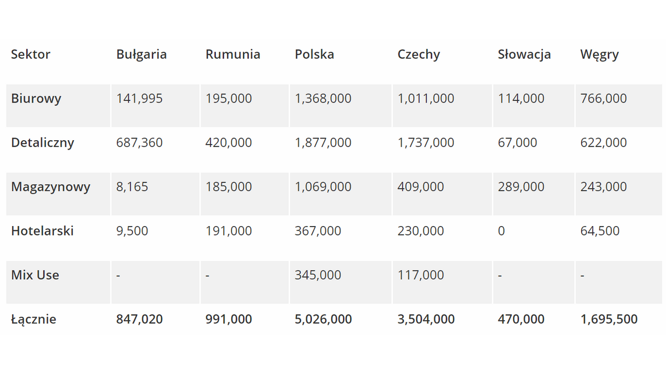Click the Czechy column header
The width and height of the screenshot is (666, 374).
pos(418,54)
